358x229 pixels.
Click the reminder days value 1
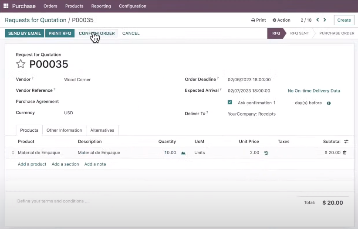click(274, 103)
